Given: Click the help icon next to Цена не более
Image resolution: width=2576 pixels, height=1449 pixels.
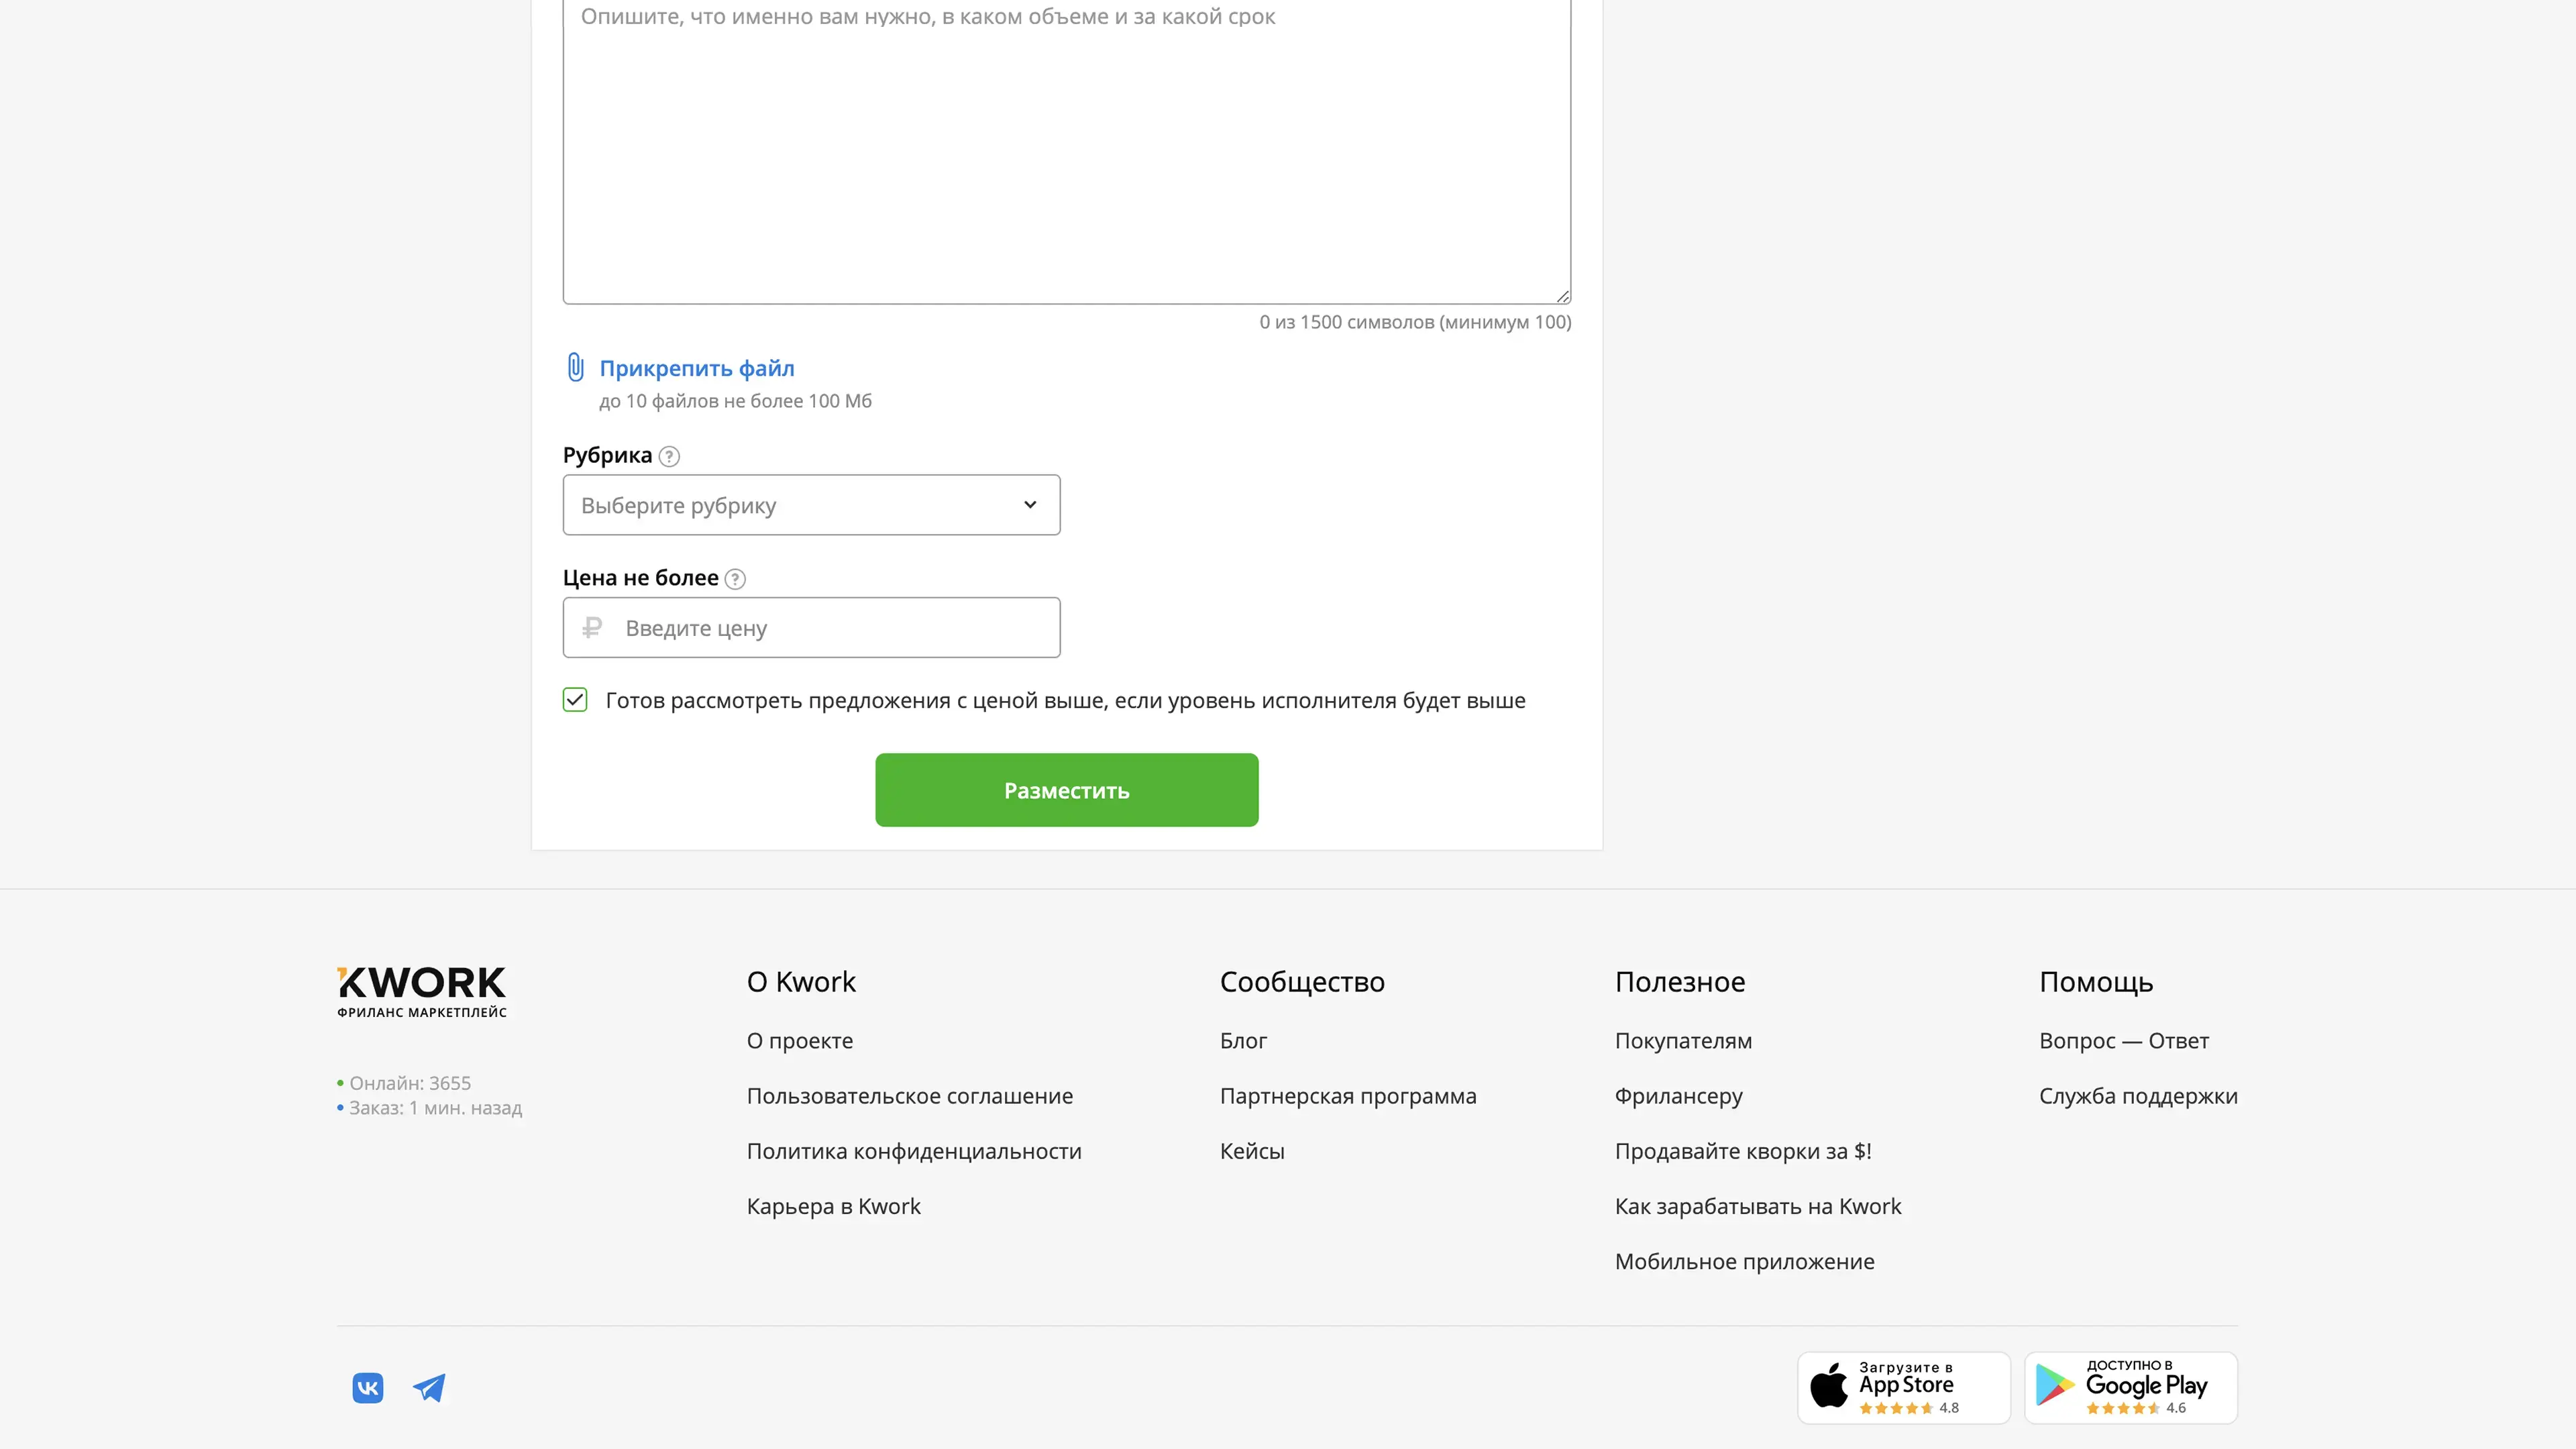Looking at the screenshot, I should [735, 579].
